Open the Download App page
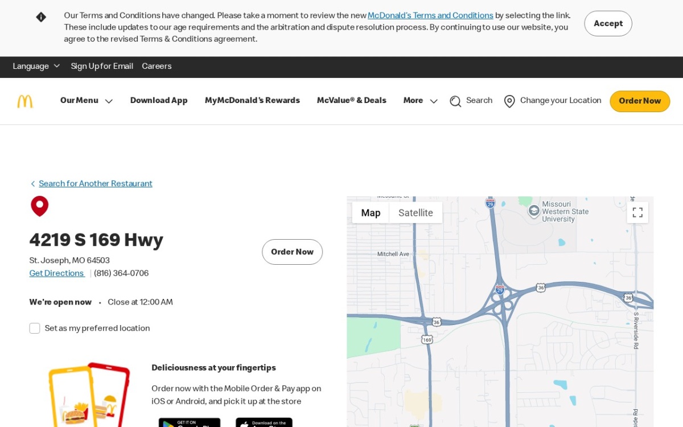 coord(159,101)
